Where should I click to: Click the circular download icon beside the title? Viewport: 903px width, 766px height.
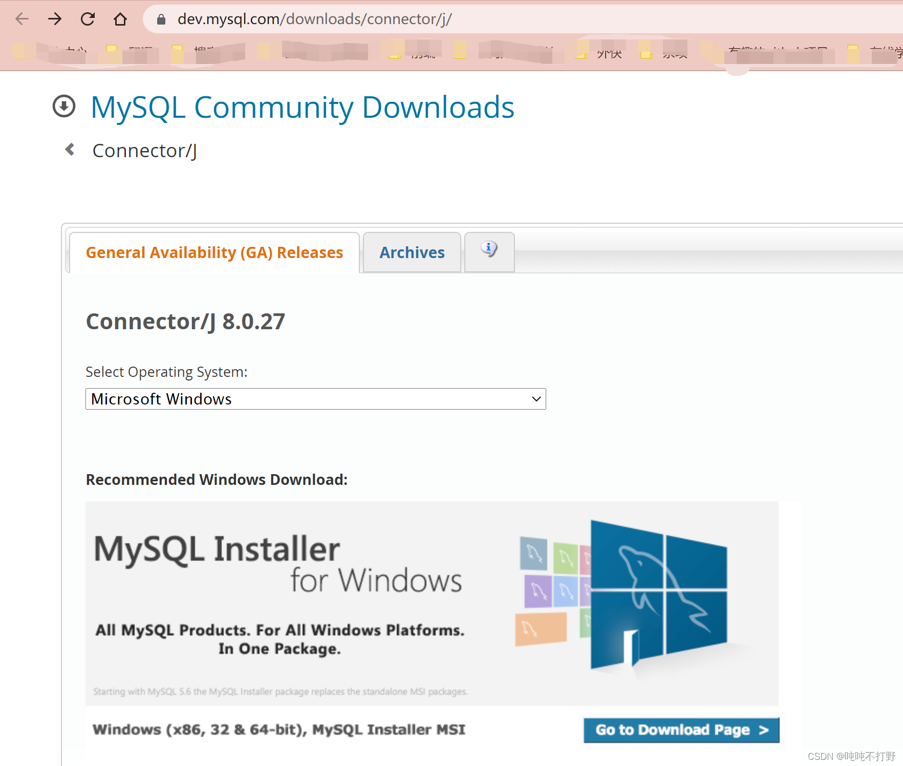click(x=64, y=107)
